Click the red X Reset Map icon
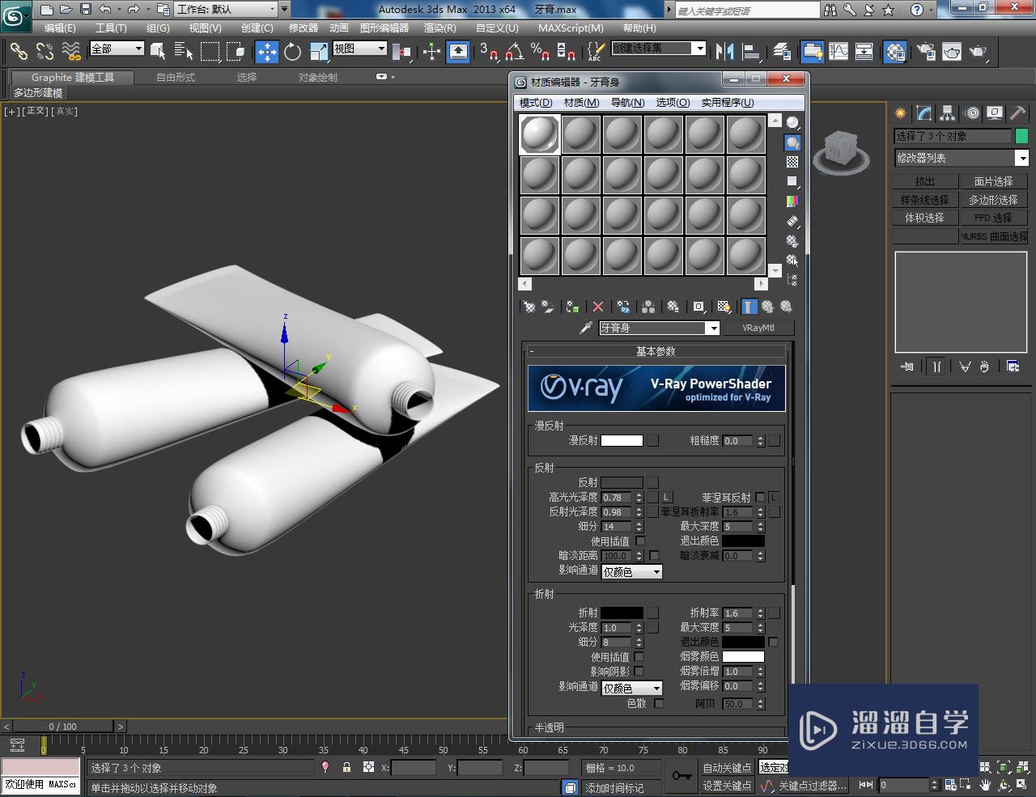1036x797 pixels. coord(598,307)
